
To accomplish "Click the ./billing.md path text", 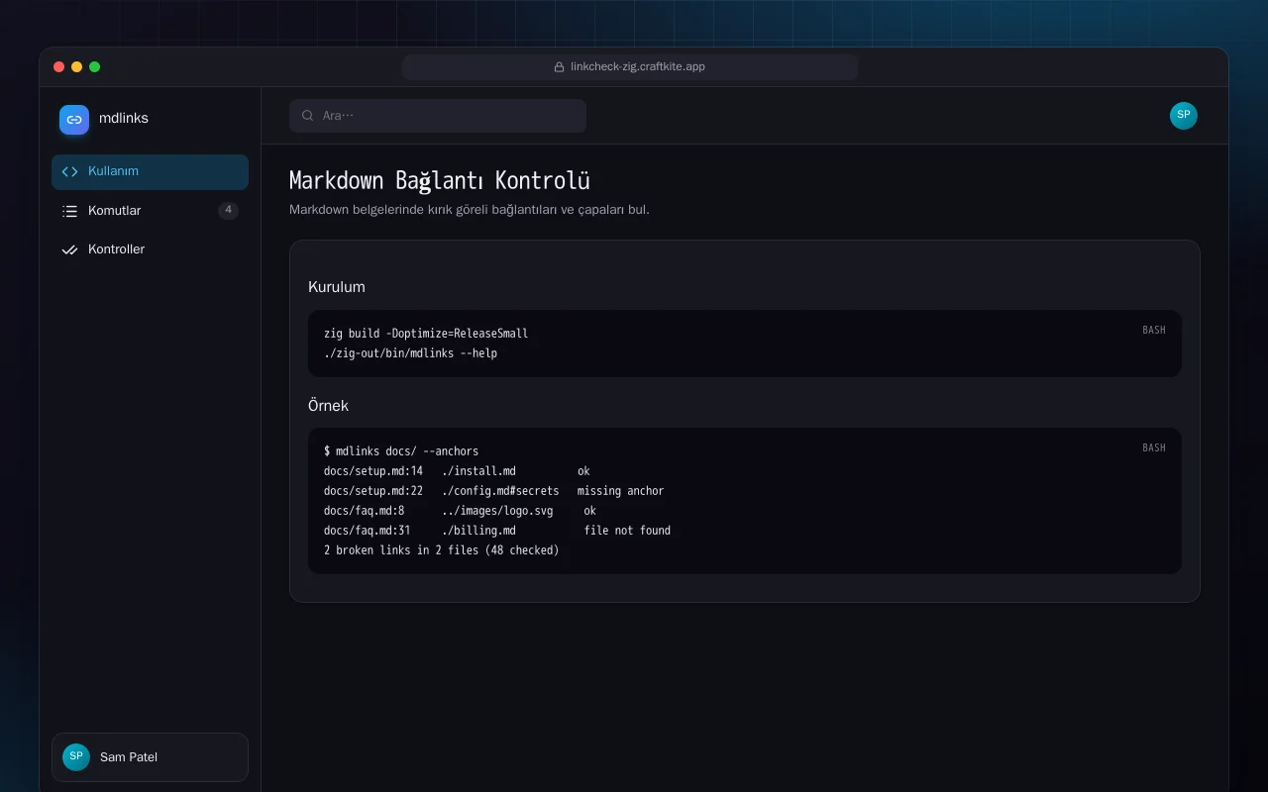I will coord(478,531).
